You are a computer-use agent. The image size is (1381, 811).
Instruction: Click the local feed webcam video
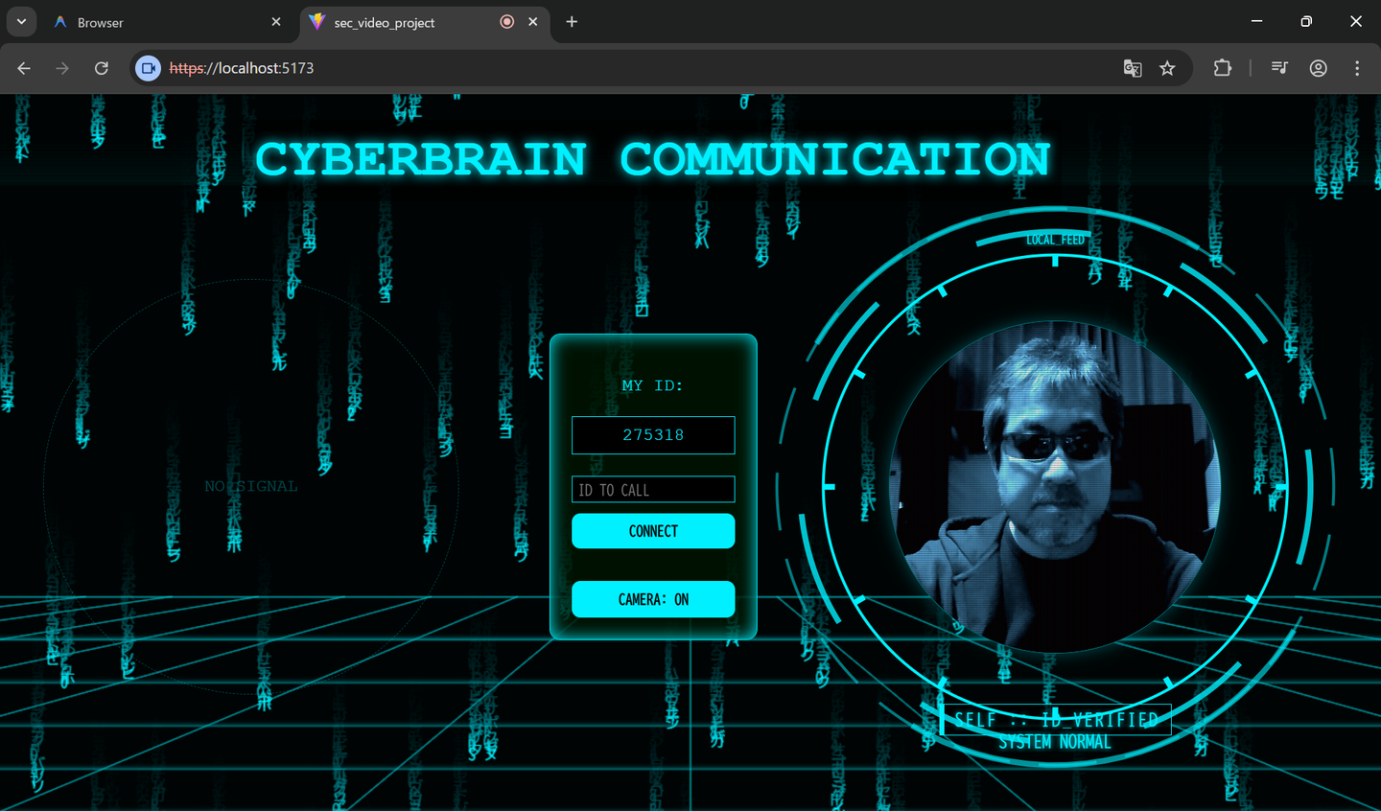tap(1055, 487)
